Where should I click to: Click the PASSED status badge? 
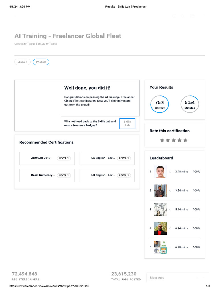41,62
